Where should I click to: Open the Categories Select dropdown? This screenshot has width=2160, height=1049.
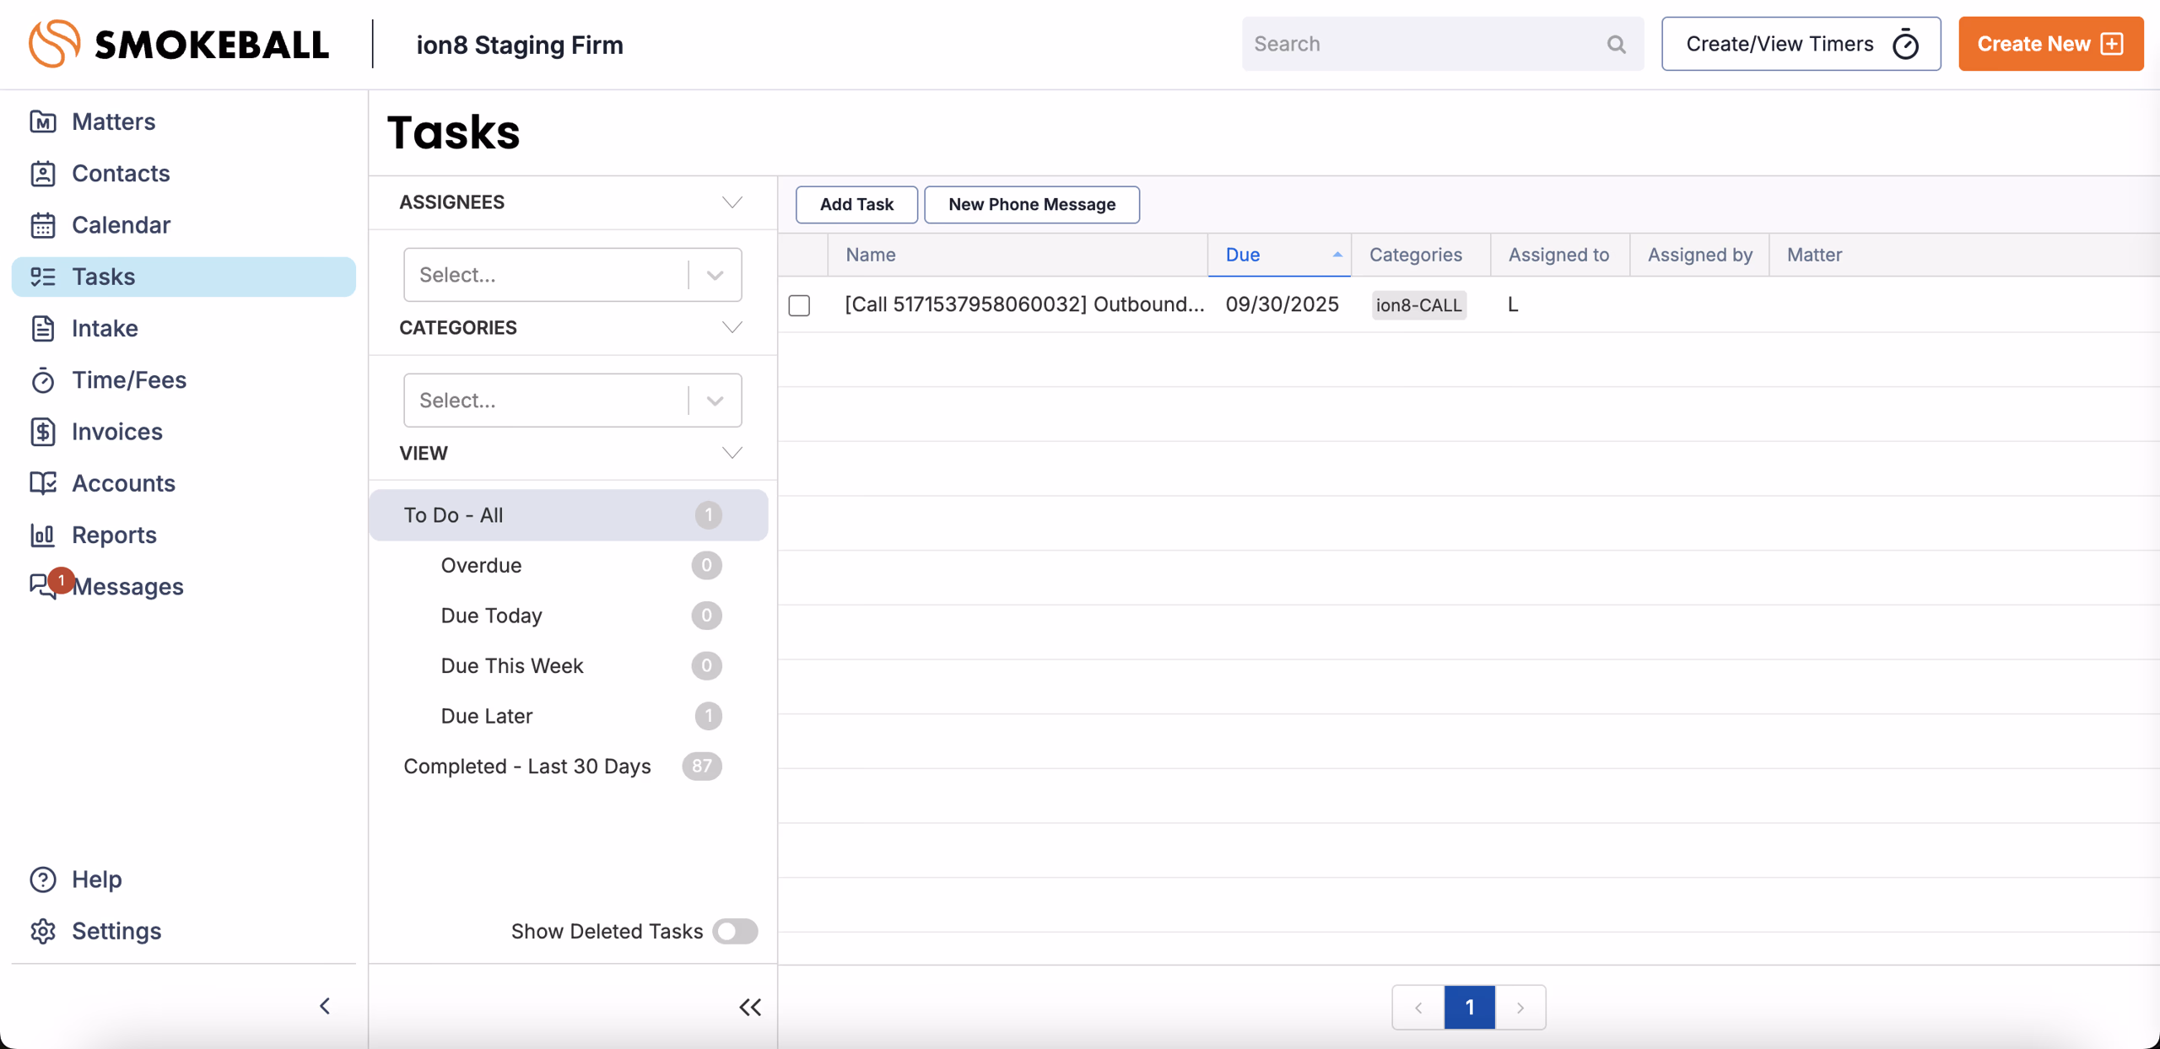[x=572, y=401]
